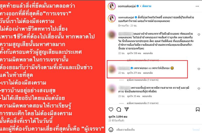This screenshot has width=202, height=133.
Task: Reply to the first comment via ตอบกลับ
Action: [x=148, y=53]
